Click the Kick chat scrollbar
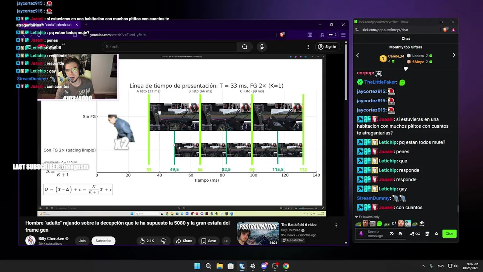The height and width of the screenshot is (272, 483). tap(458, 209)
